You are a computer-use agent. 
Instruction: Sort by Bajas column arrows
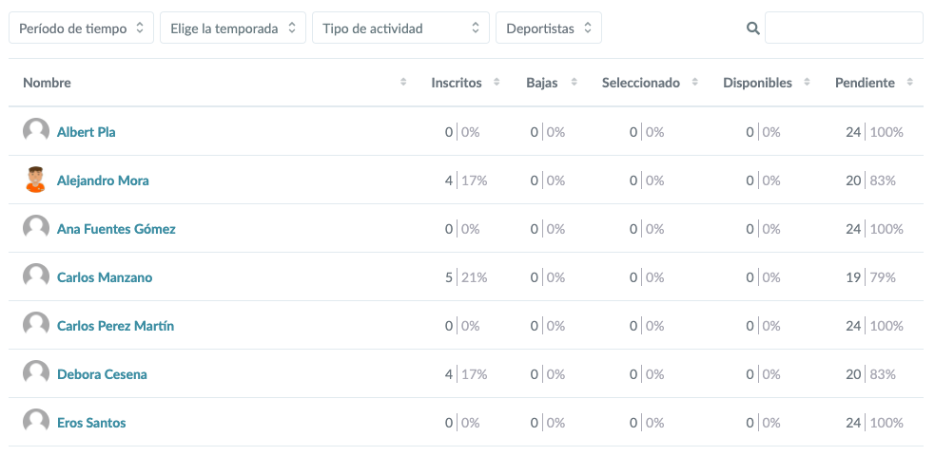click(x=572, y=84)
